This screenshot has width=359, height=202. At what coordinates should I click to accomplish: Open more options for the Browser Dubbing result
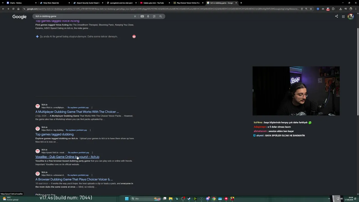(x=92, y=175)
